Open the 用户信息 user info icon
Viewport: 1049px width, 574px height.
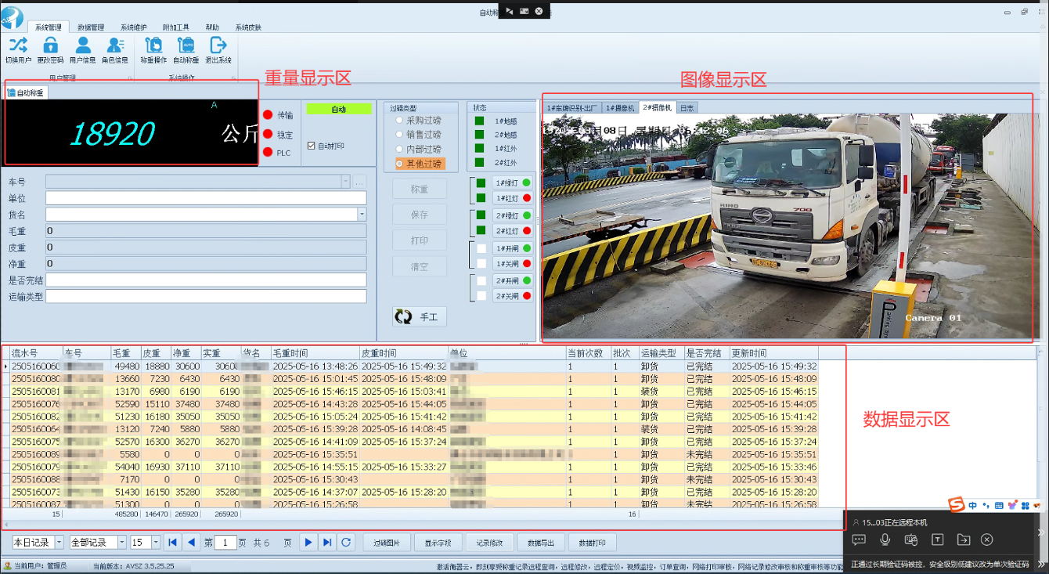coord(83,49)
